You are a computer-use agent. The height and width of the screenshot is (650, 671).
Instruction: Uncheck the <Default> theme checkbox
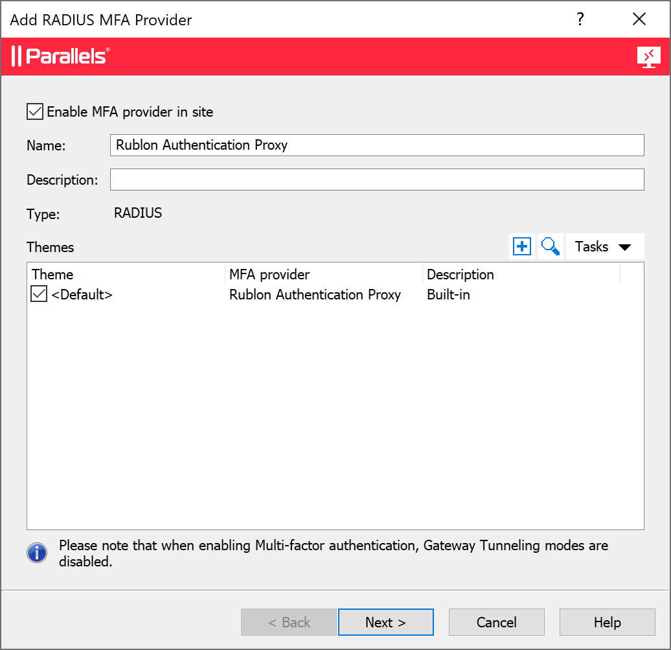(39, 295)
